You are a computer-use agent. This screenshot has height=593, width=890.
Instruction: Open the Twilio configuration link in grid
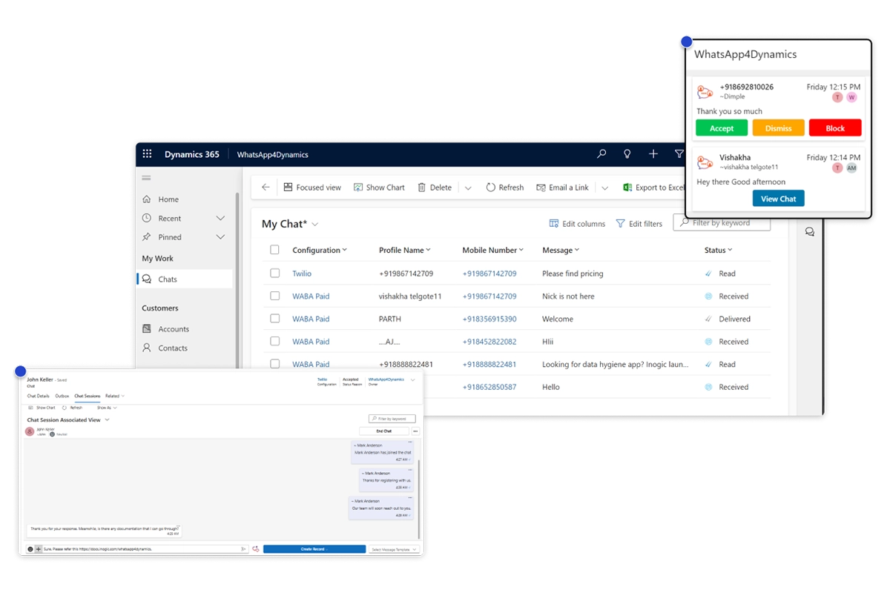click(302, 274)
